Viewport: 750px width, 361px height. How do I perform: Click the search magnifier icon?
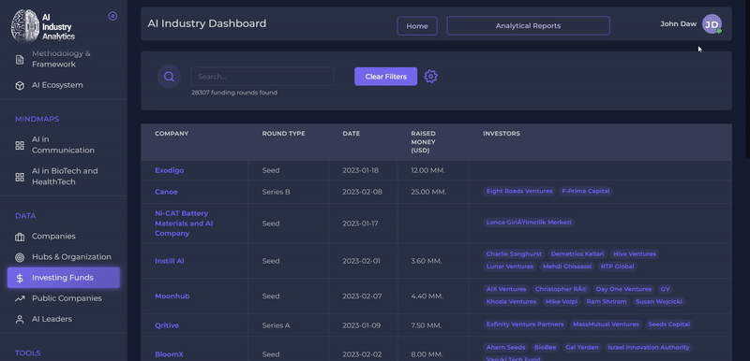point(169,77)
